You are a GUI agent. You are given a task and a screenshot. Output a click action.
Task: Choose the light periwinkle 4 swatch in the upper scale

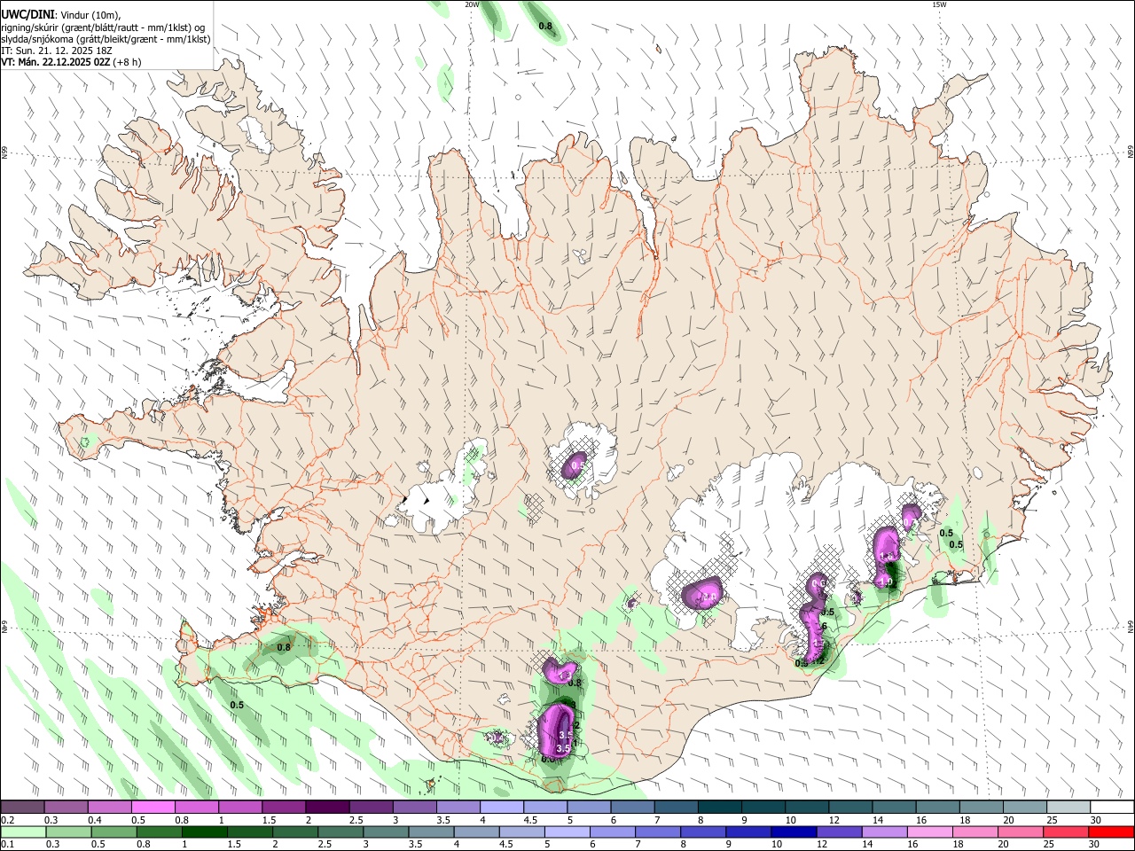coord(501,808)
